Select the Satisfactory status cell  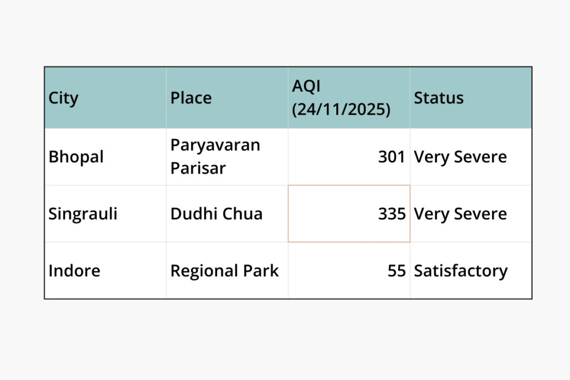click(461, 271)
